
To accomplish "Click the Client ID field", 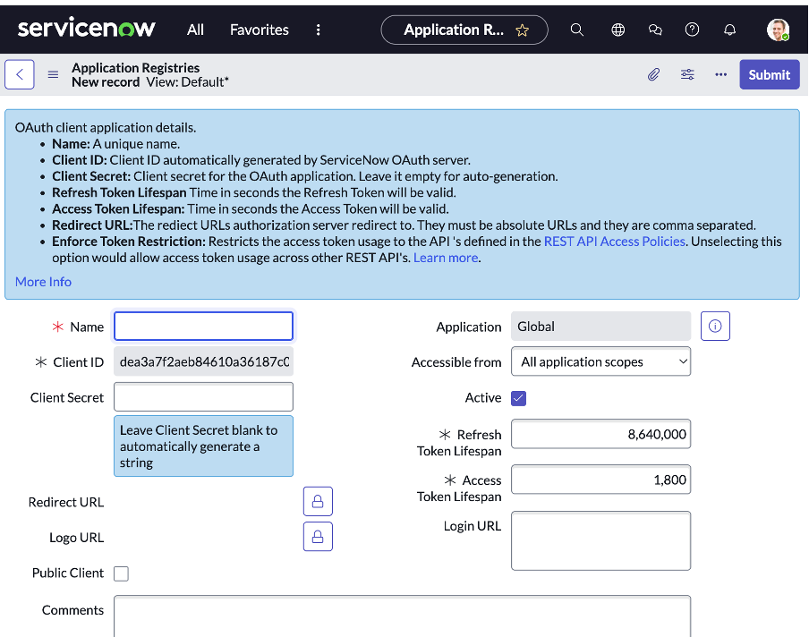I will tap(203, 361).
